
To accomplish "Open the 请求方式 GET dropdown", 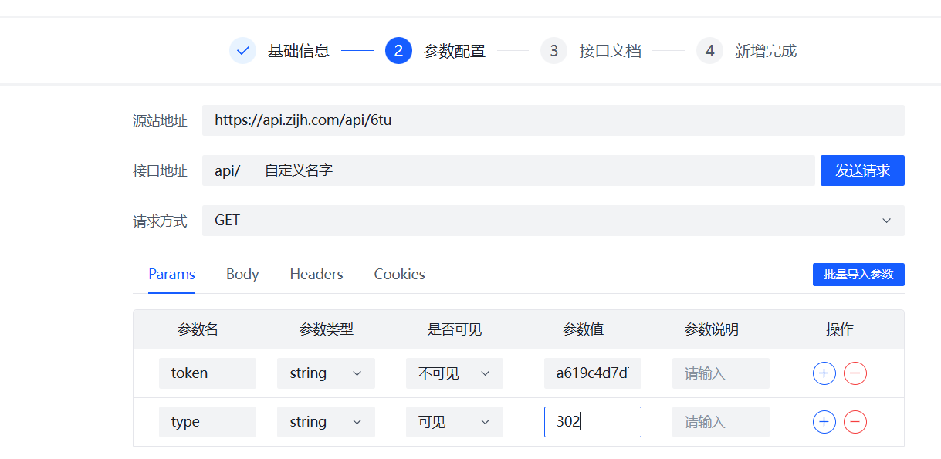I will 552,221.
